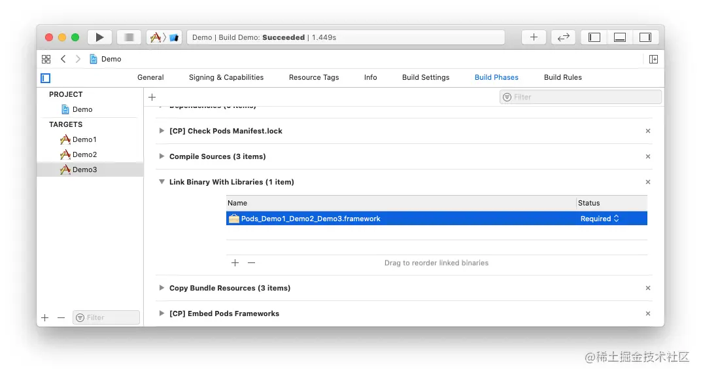Click the Run (play) button
This screenshot has width=701, height=375.
coord(99,37)
